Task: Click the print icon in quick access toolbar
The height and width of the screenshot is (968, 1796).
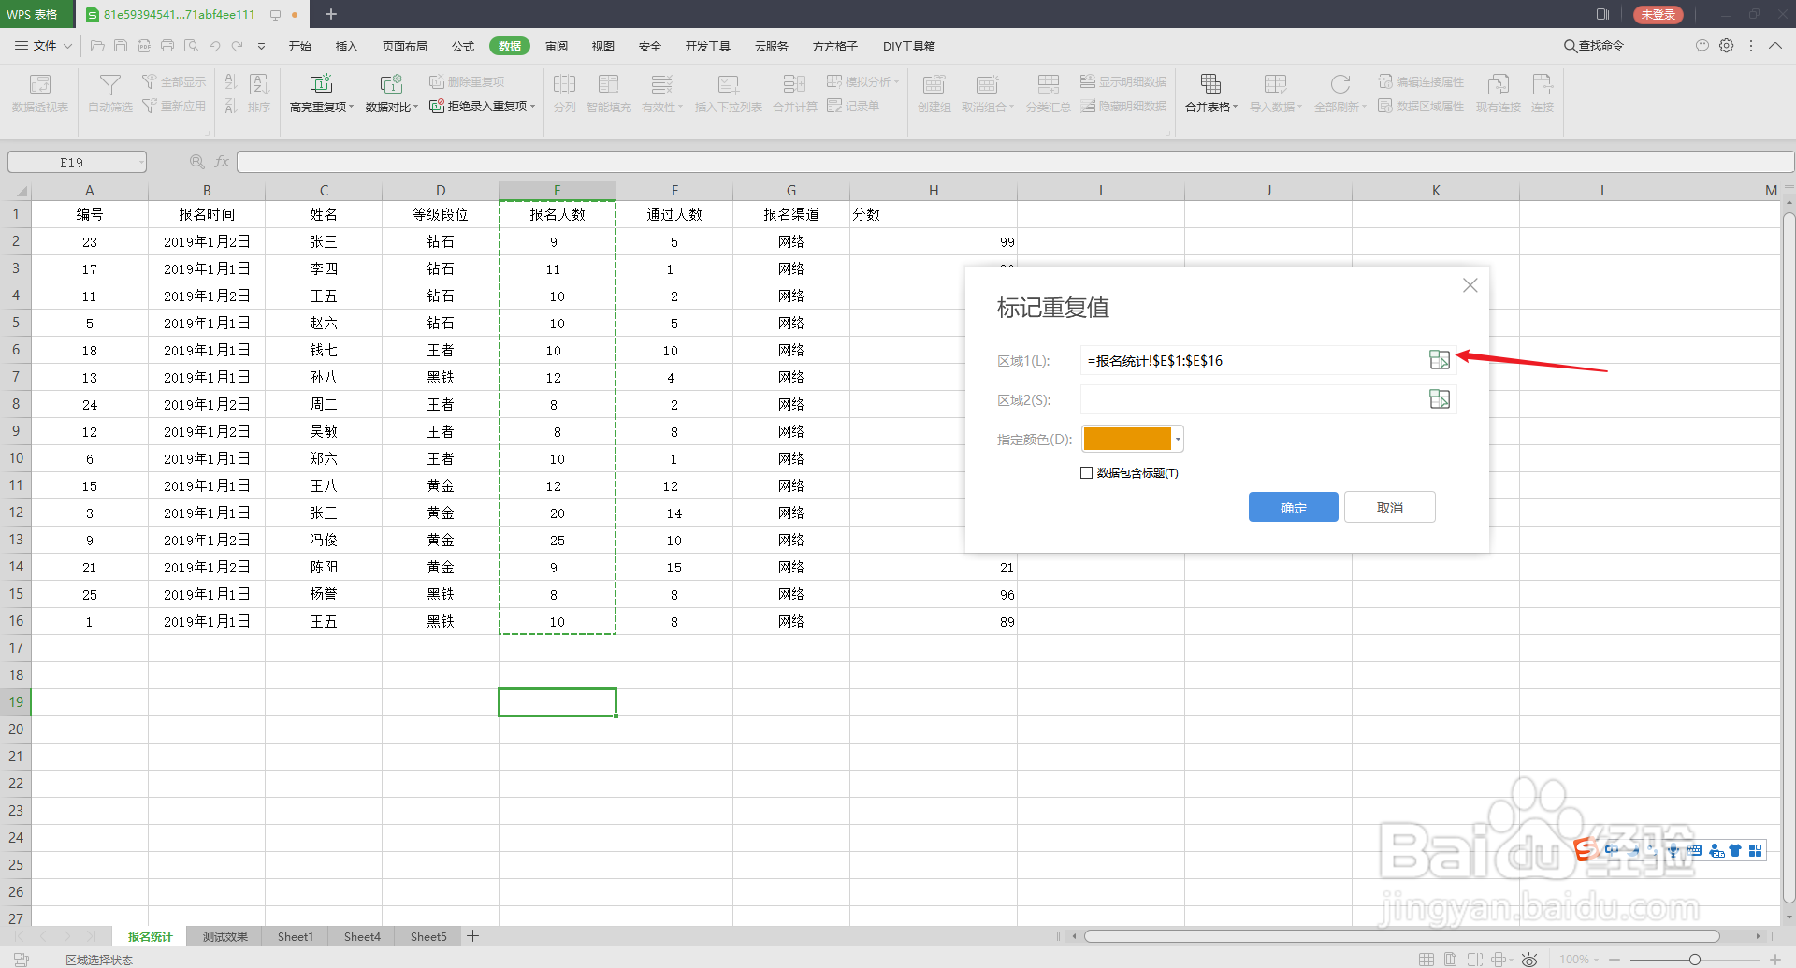Action: pos(167,46)
